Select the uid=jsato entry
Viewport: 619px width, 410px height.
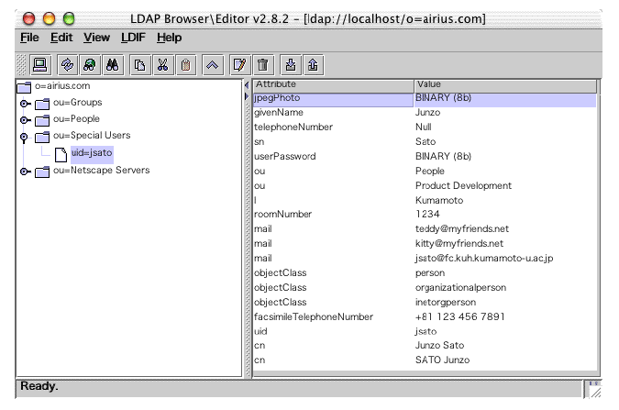(x=92, y=153)
